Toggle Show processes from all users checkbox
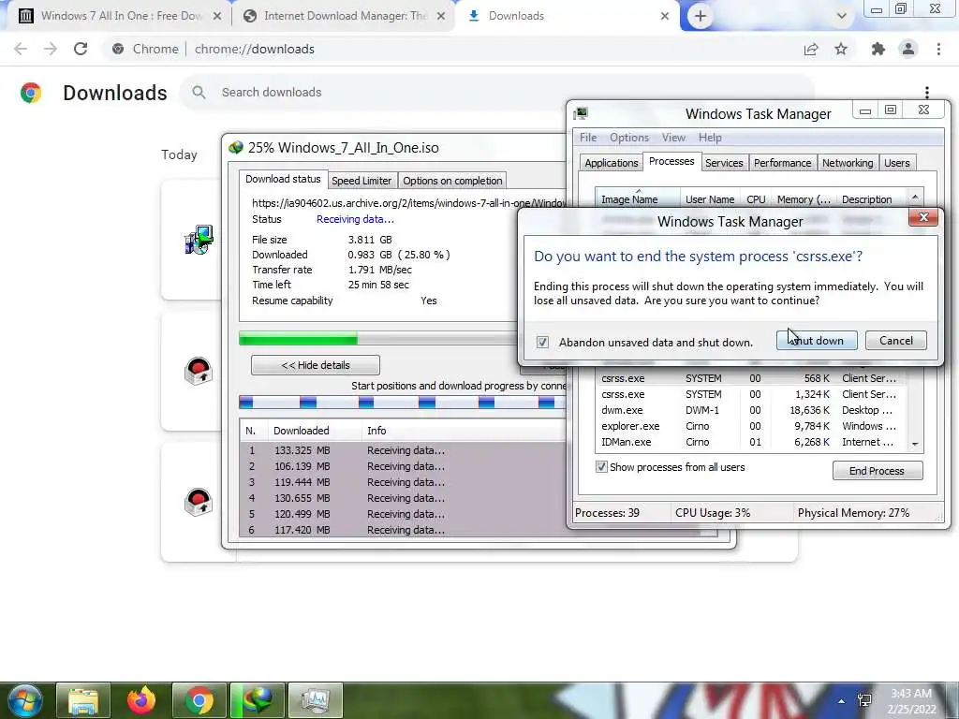The width and height of the screenshot is (959, 719). pos(601,467)
